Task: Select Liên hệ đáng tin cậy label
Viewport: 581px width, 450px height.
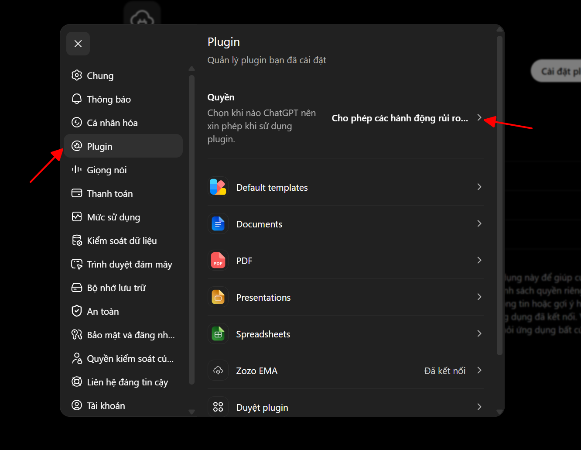Action: (x=127, y=382)
